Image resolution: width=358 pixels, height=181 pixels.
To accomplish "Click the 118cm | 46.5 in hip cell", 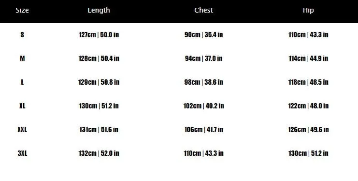I will pos(308,82).
